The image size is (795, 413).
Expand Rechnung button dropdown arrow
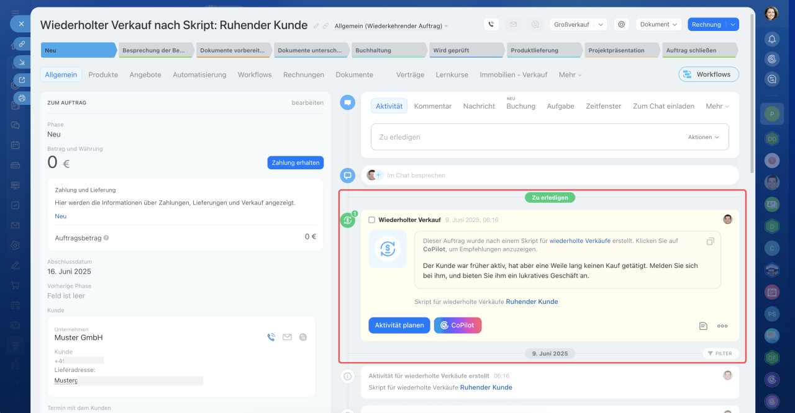pyautogui.click(x=733, y=25)
